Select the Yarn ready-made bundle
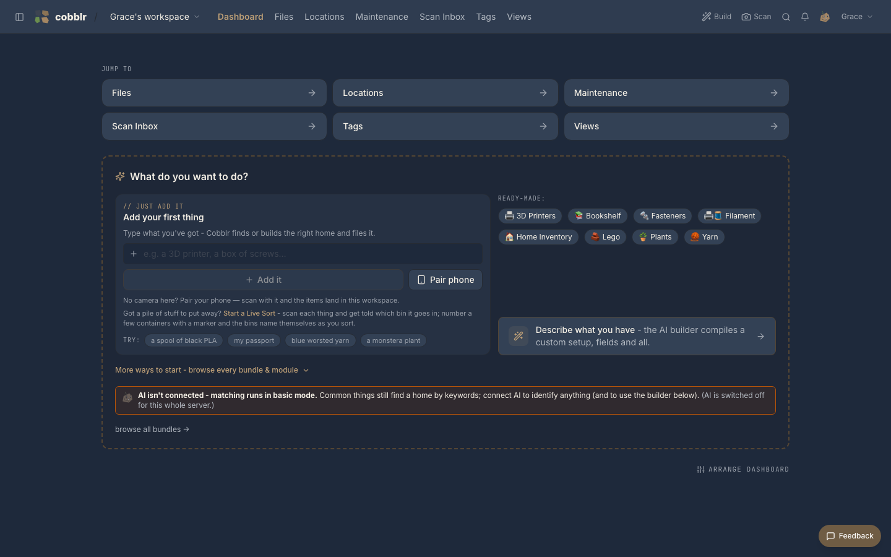 pyautogui.click(x=704, y=237)
